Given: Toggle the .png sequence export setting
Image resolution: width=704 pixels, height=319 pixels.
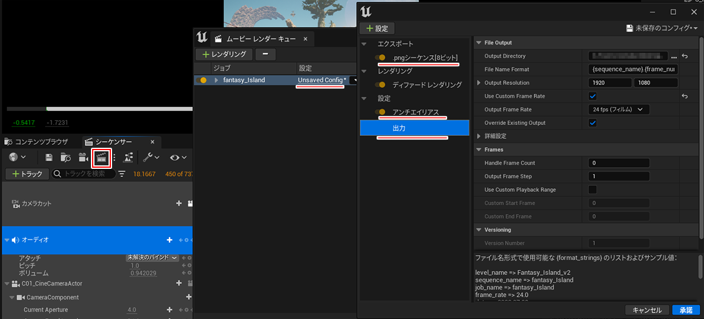Looking at the screenshot, I should (380, 57).
